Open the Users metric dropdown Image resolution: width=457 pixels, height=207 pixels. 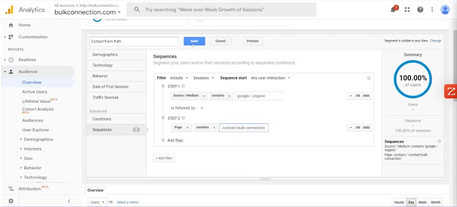click(x=98, y=202)
